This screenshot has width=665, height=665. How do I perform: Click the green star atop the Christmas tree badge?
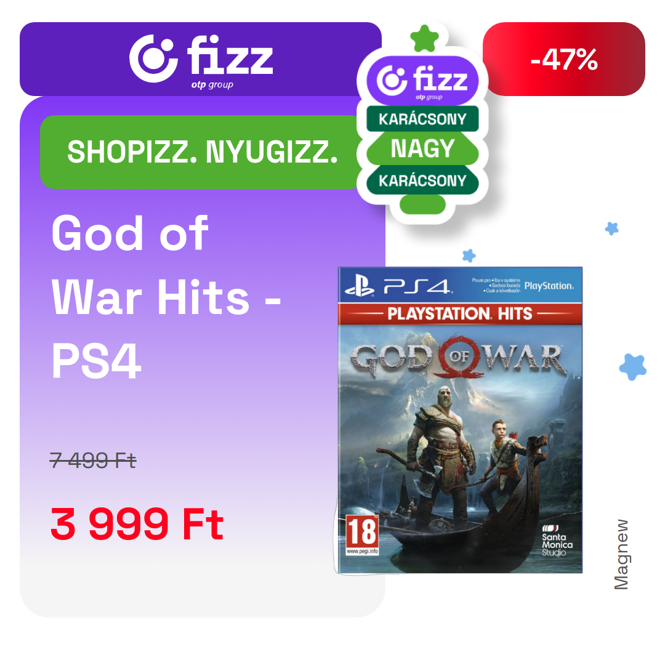(x=424, y=39)
